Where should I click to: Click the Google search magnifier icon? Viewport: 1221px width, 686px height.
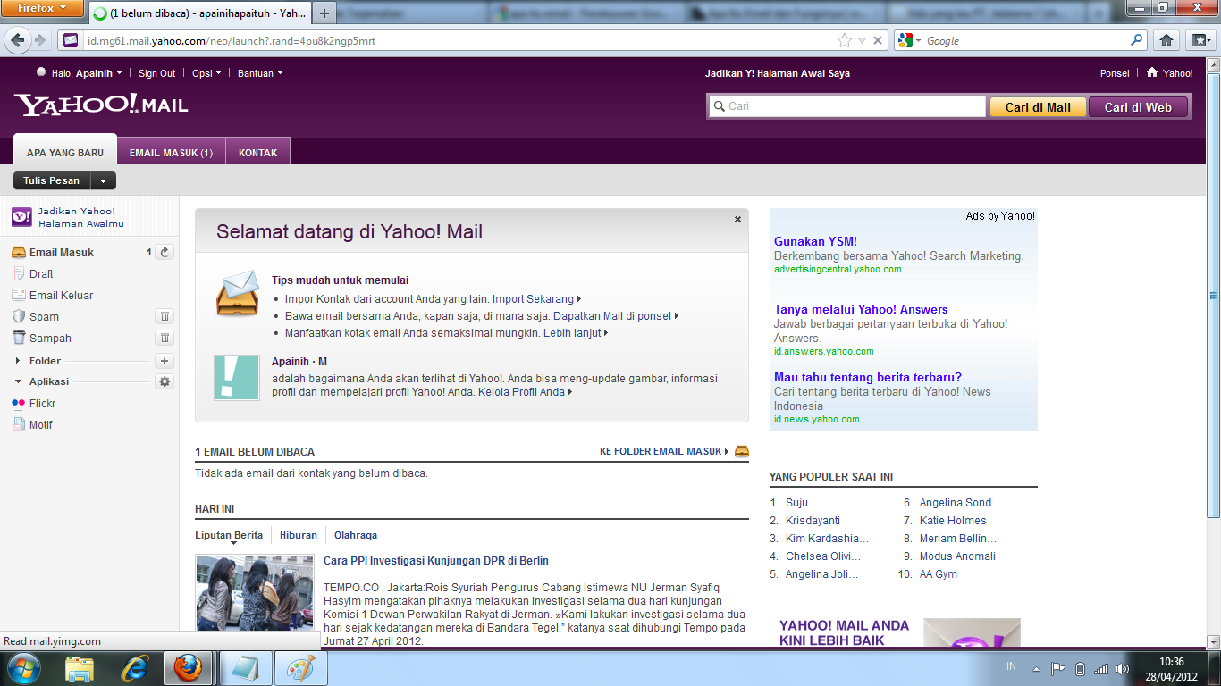coord(1136,40)
